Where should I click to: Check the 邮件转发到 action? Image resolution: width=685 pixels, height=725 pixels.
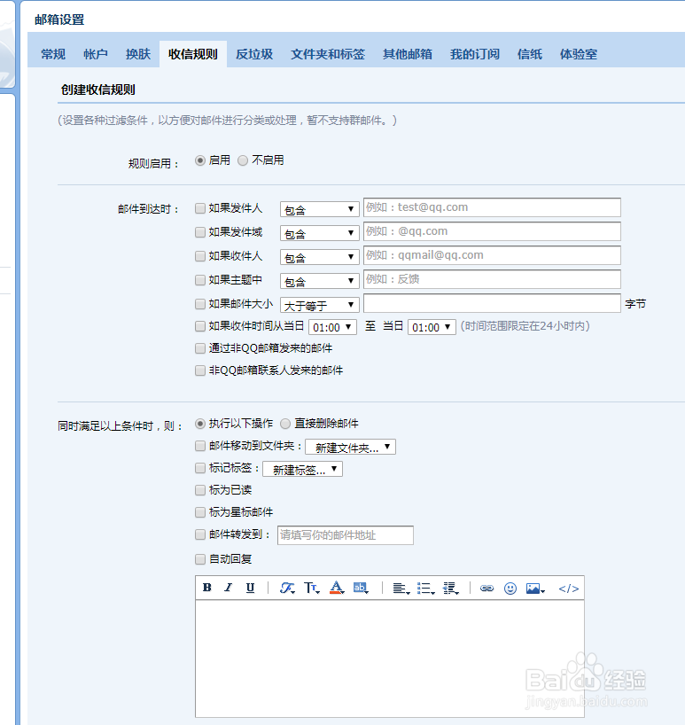(200, 534)
